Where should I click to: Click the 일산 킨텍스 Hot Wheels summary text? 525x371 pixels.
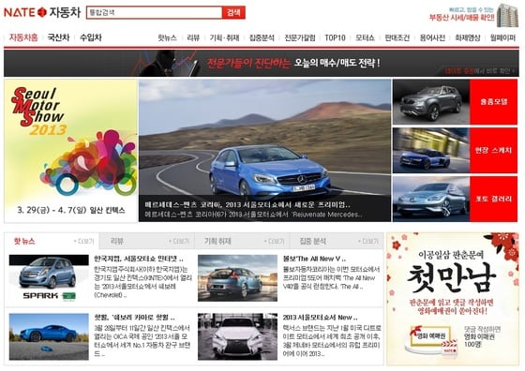[142, 341]
